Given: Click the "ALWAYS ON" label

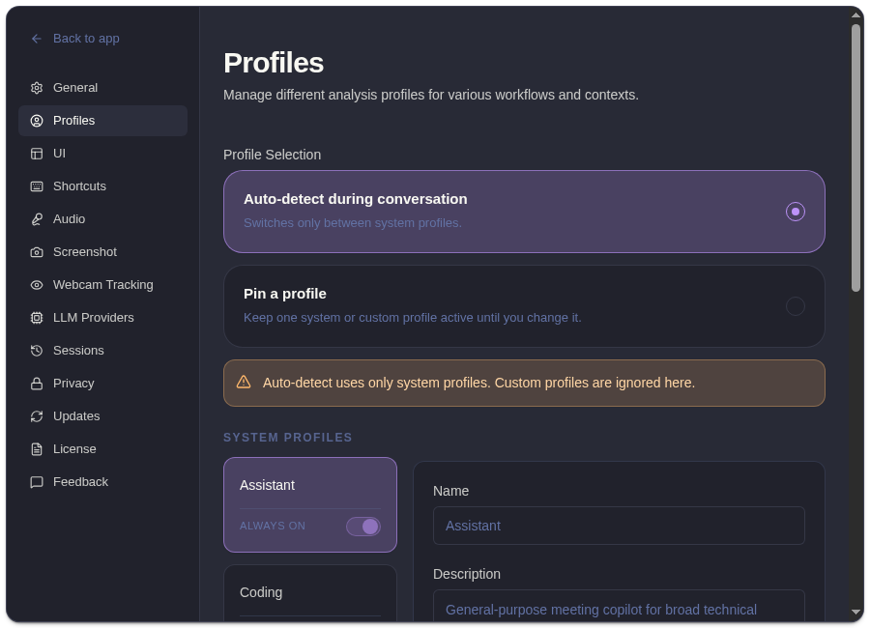Looking at the screenshot, I should 273,526.
